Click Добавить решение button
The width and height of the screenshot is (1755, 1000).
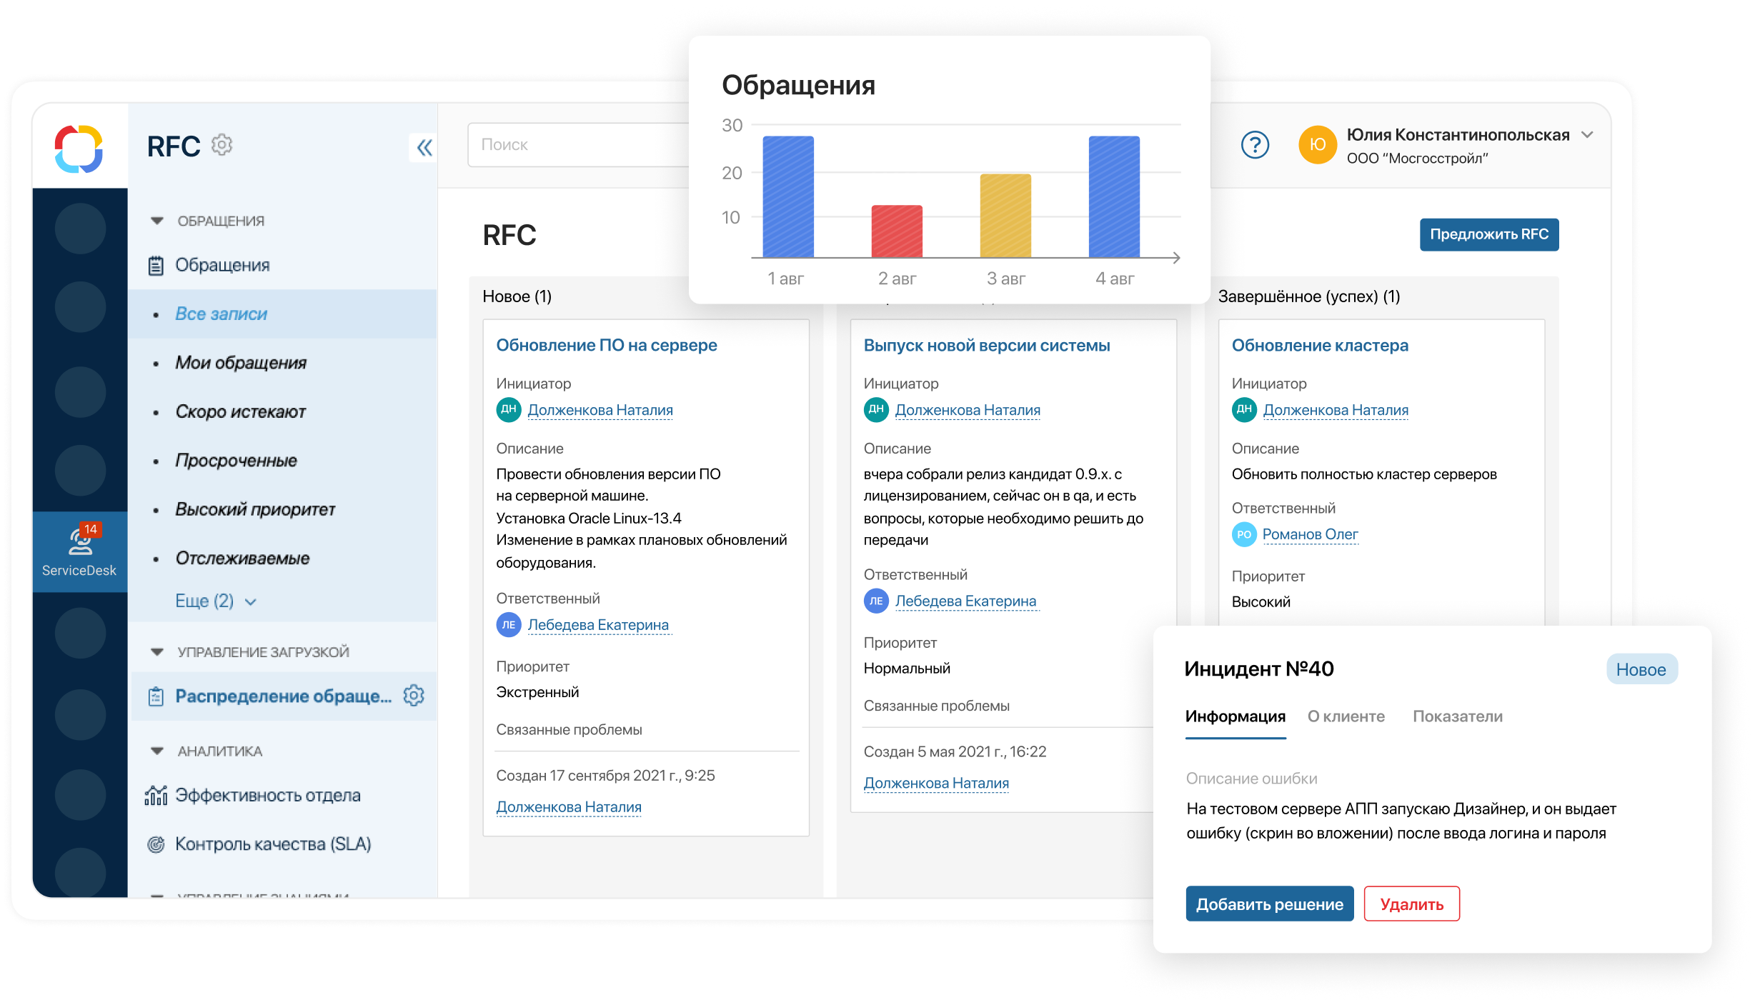pyautogui.click(x=1269, y=904)
